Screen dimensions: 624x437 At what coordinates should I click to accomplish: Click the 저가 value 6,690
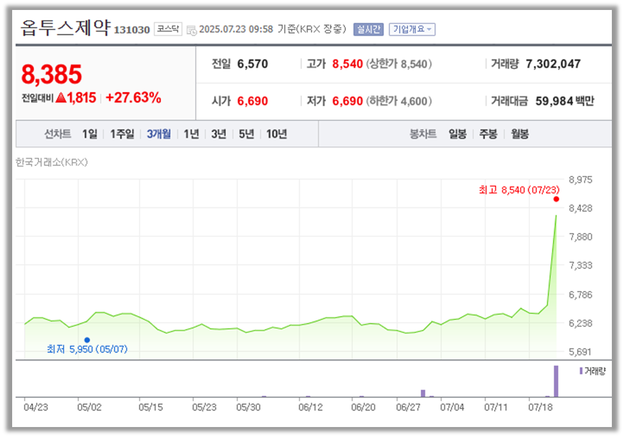(x=348, y=101)
